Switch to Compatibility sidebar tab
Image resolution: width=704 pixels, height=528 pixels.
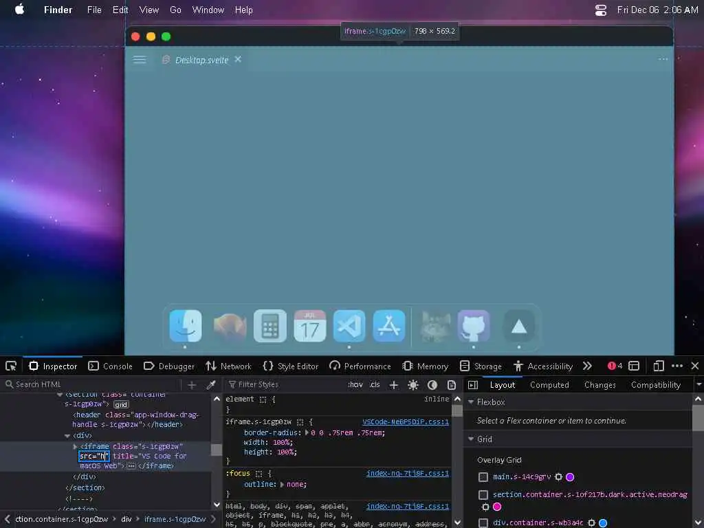pyautogui.click(x=655, y=385)
